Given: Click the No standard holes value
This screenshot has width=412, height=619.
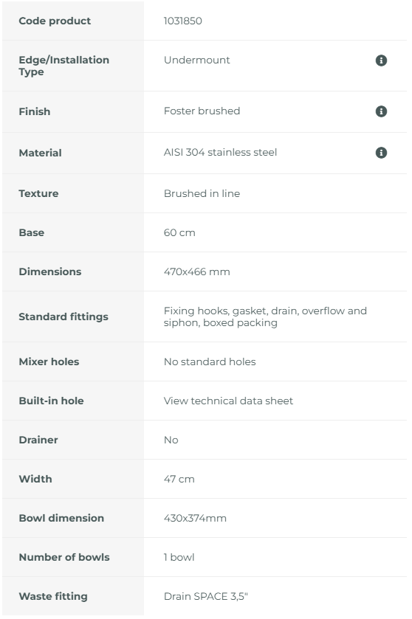Looking at the screenshot, I should click(210, 362).
